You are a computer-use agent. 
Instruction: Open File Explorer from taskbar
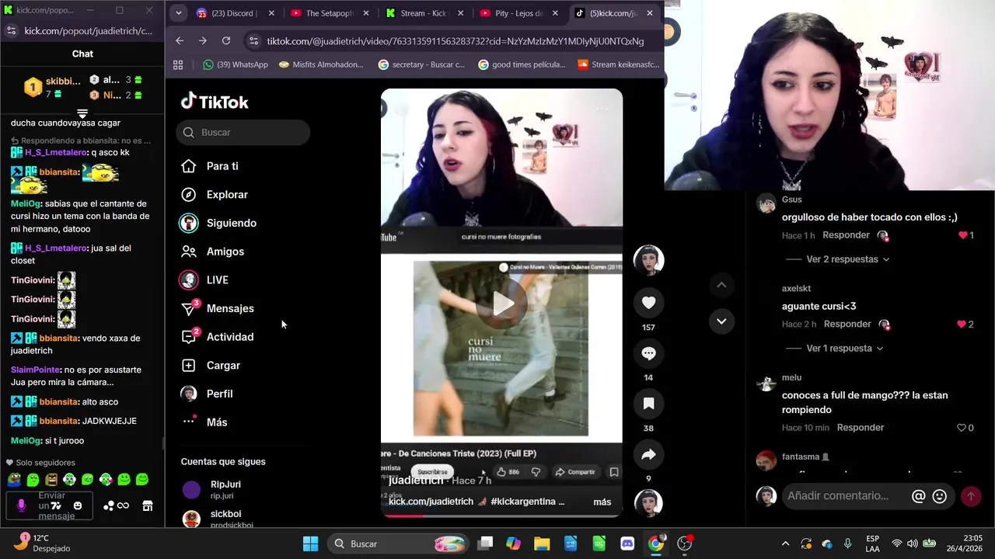pyautogui.click(x=542, y=543)
